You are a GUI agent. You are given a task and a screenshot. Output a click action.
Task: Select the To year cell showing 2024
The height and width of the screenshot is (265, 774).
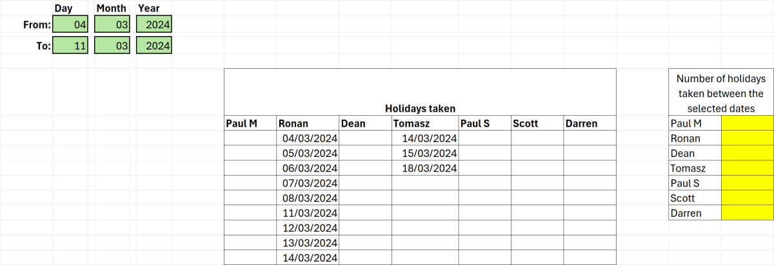(x=154, y=46)
